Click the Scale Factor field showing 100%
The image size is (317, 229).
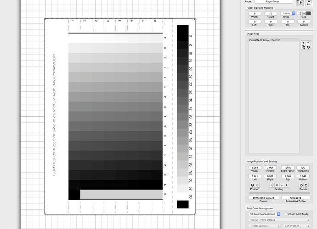point(287,168)
